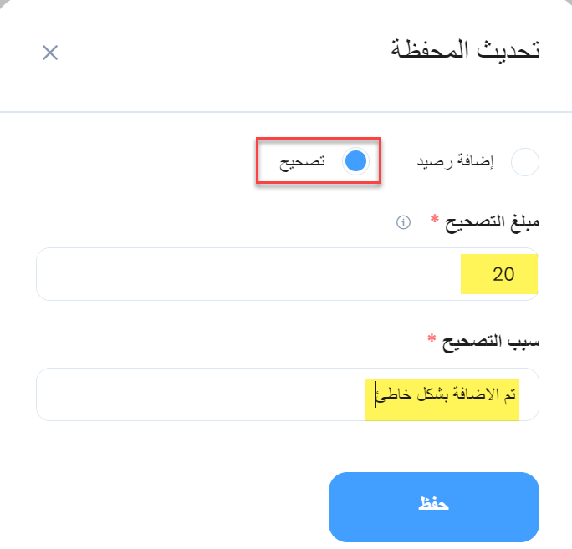The height and width of the screenshot is (549, 572).
Task: Save changes with the حفظ button
Action: (x=434, y=507)
